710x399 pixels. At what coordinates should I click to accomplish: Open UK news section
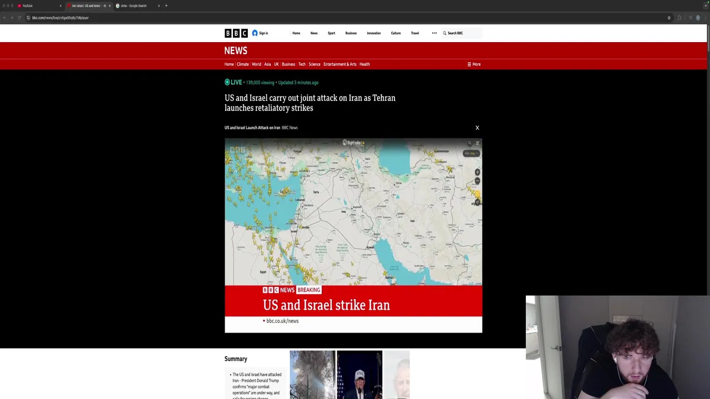click(x=276, y=64)
